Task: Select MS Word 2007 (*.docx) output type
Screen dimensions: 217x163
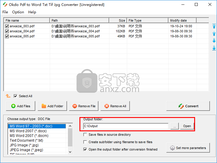Action: pos(37,131)
